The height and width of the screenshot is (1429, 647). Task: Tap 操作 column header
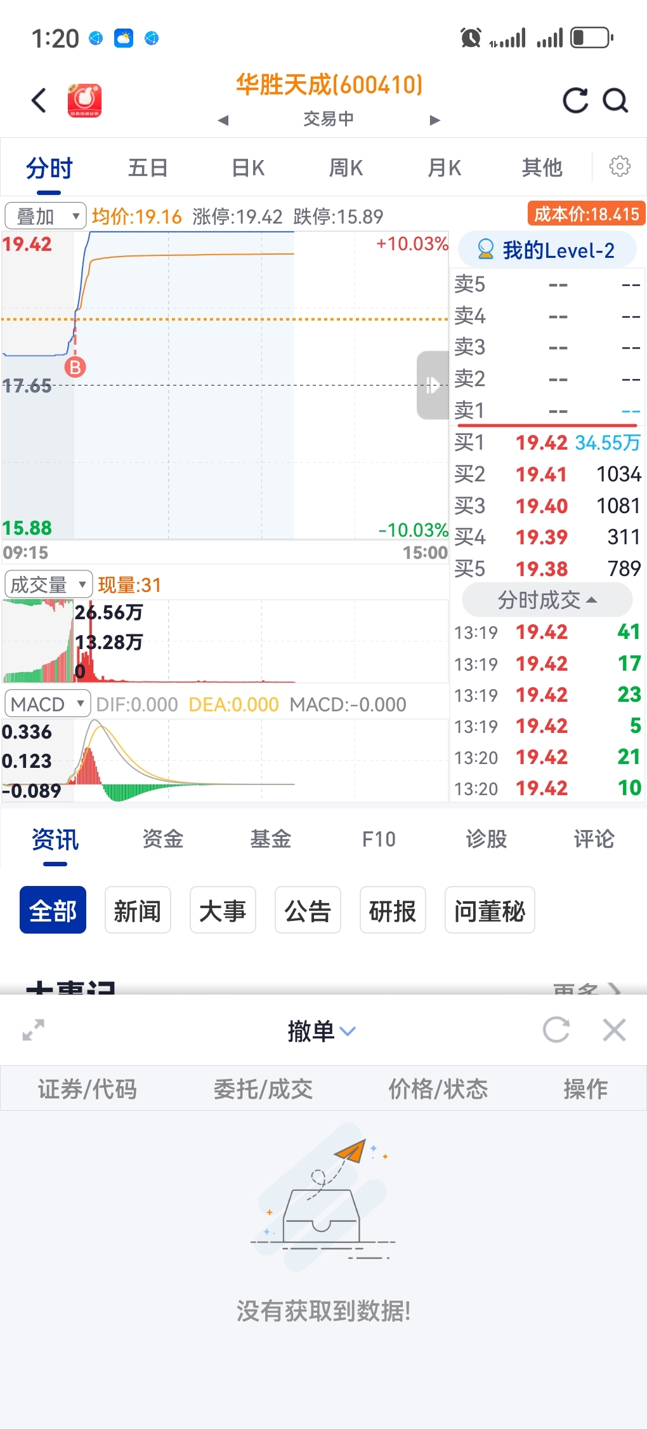585,1089
